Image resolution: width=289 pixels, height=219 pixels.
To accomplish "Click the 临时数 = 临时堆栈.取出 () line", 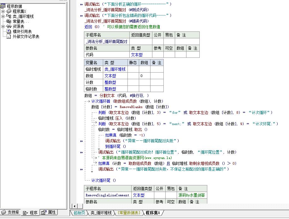I will (123, 129).
